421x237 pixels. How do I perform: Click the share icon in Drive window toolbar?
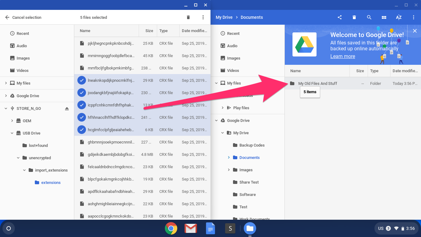tap(340, 17)
